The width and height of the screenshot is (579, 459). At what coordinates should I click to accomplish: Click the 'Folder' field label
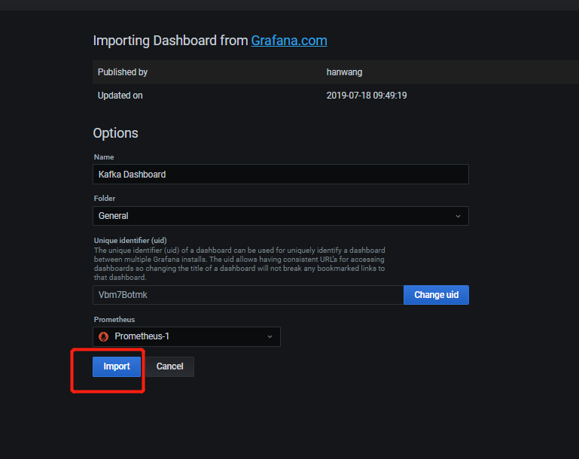click(105, 199)
